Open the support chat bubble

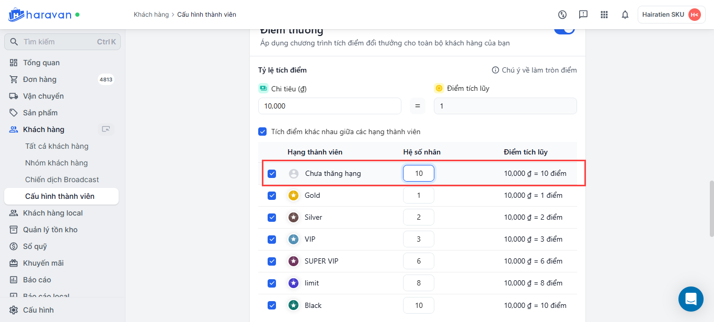point(690,299)
